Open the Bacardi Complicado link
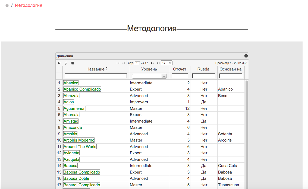 pyautogui.click(x=82, y=185)
